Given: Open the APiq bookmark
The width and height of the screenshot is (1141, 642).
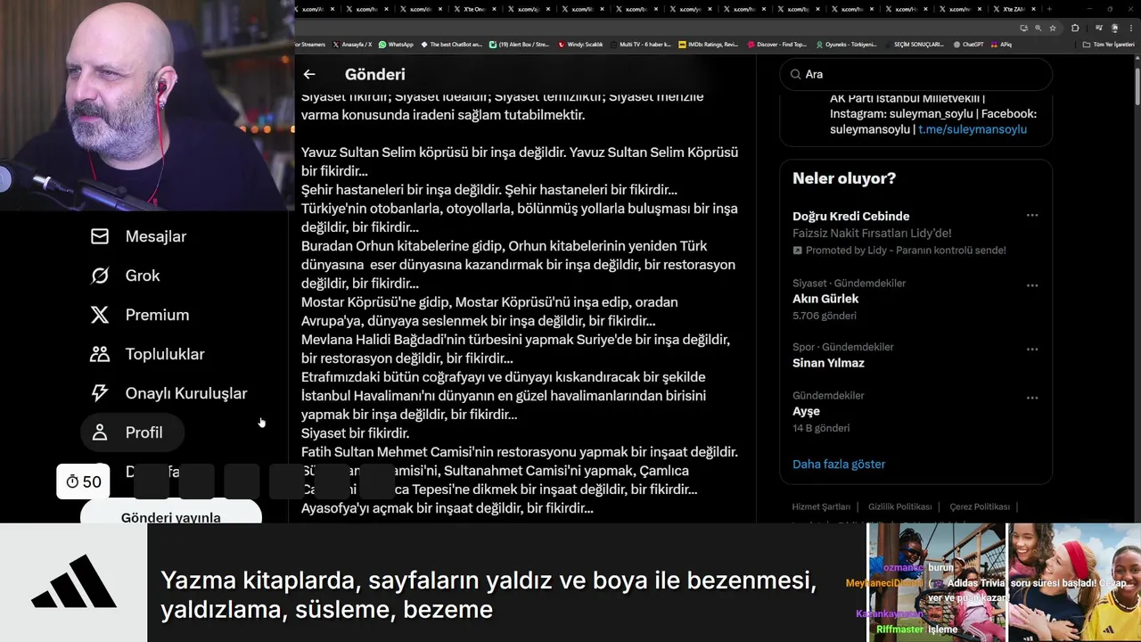Looking at the screenshot, I should pyautogui.click(x=1000, y=45).
